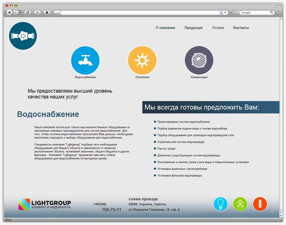
Task: Go to the Услуги page
Action: pos(218,28)
